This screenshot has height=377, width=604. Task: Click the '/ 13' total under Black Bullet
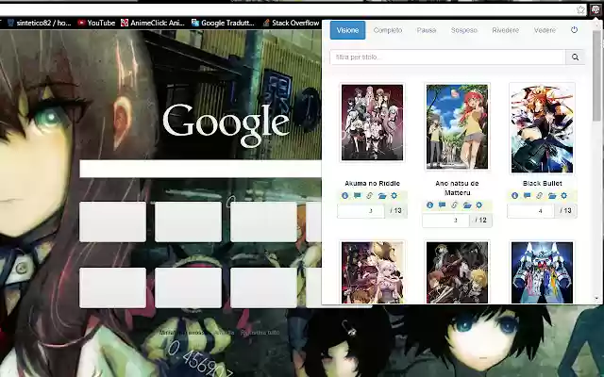tap(565, 211)
